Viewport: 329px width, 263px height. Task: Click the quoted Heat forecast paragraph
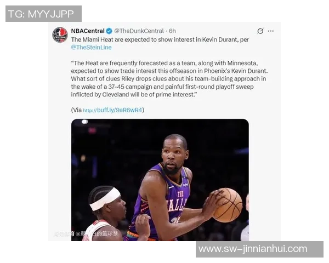click(x=169, y=79)
